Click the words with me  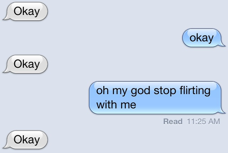[x=116, y=104]
